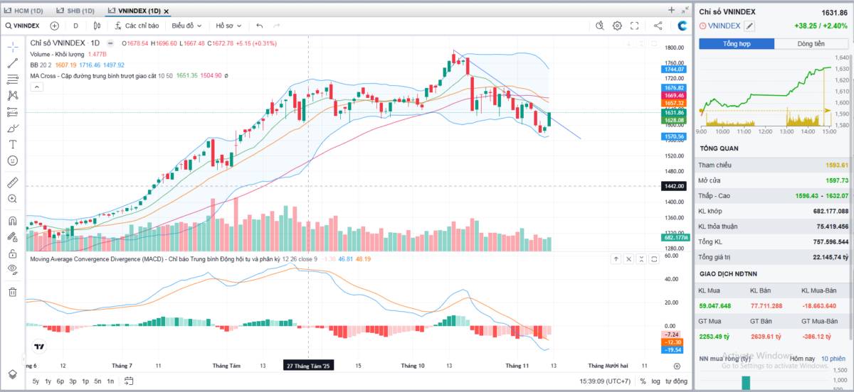Image resolution: width=854 pixels, height=392 pixels.
Task: Click the compare or add symbol plus icon
Action: point(55,26)
